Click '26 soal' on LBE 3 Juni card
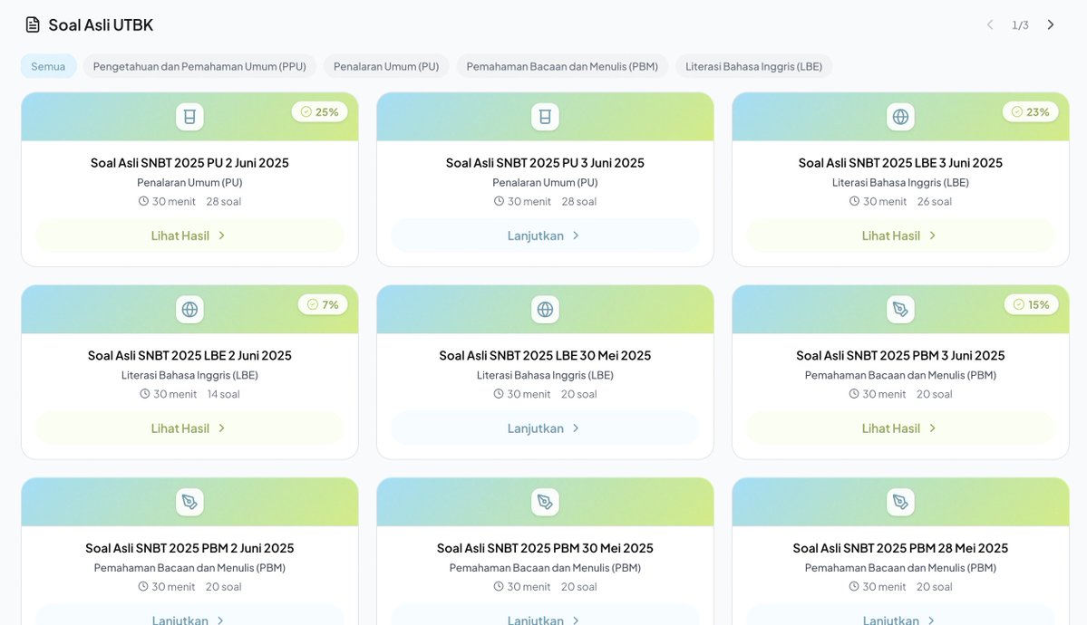 pos(934,202)
